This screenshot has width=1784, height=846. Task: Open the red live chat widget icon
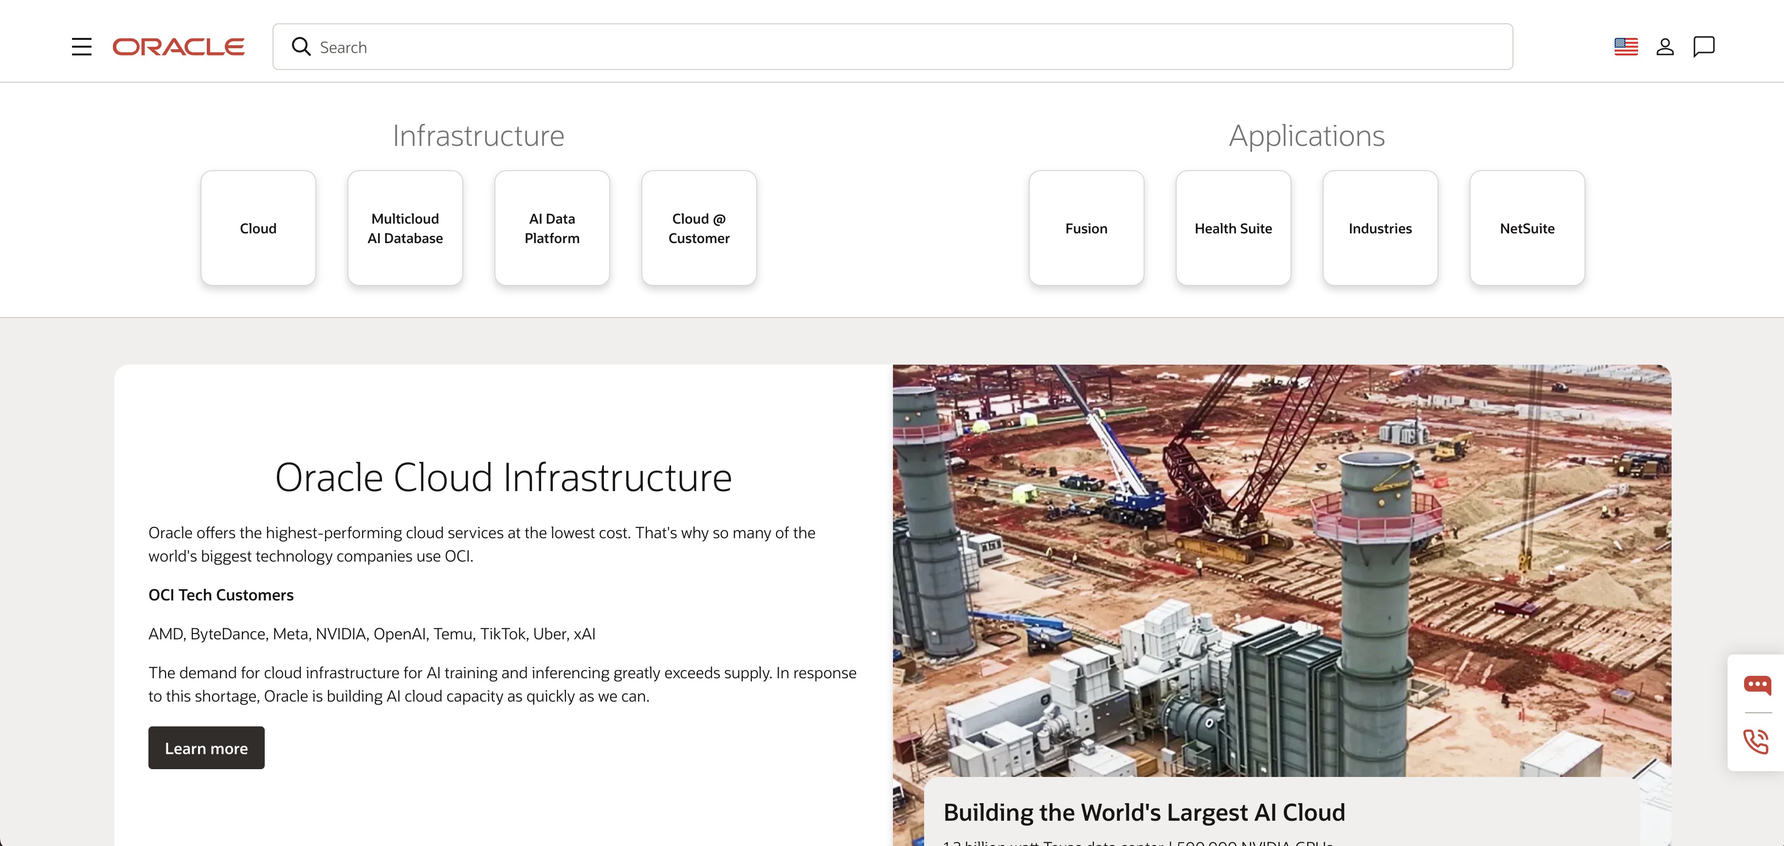coord(1757,685)
